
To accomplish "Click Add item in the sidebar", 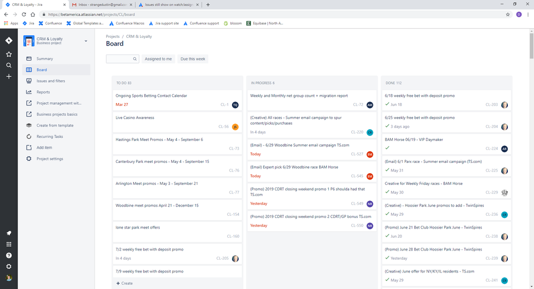I will (x=57, y=148).
